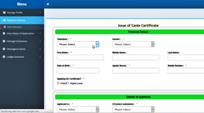
Task: Open the Of (select salutation) dropdown
Action: (x=133, y=110)
